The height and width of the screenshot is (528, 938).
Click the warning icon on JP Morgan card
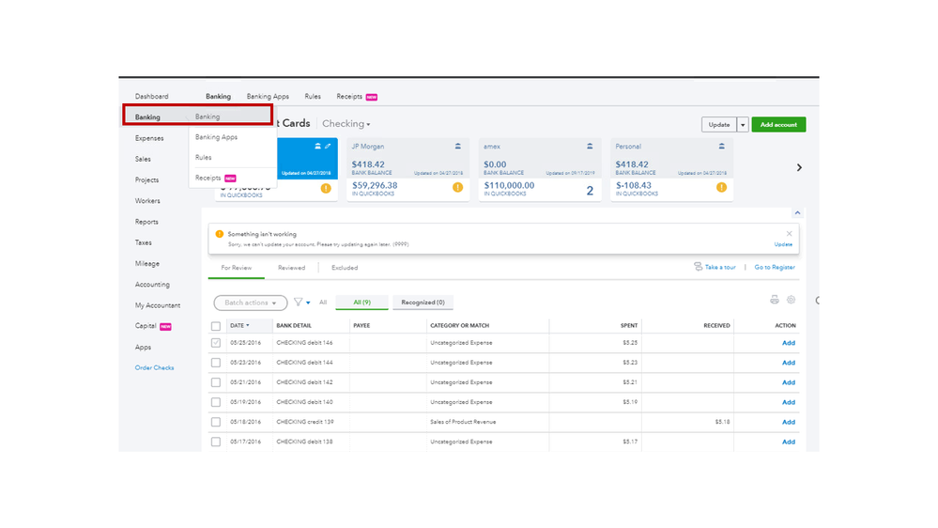457,187
